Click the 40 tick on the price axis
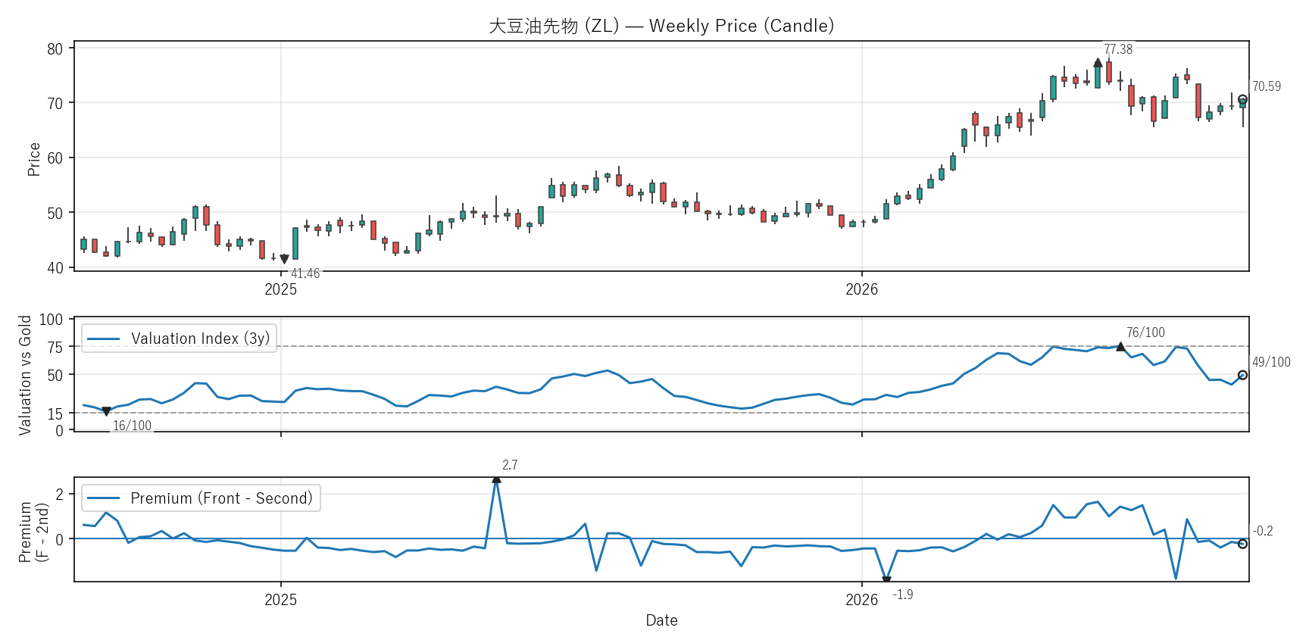The width and height of the screenshot is (1309, 643). [x=55, y=268]
